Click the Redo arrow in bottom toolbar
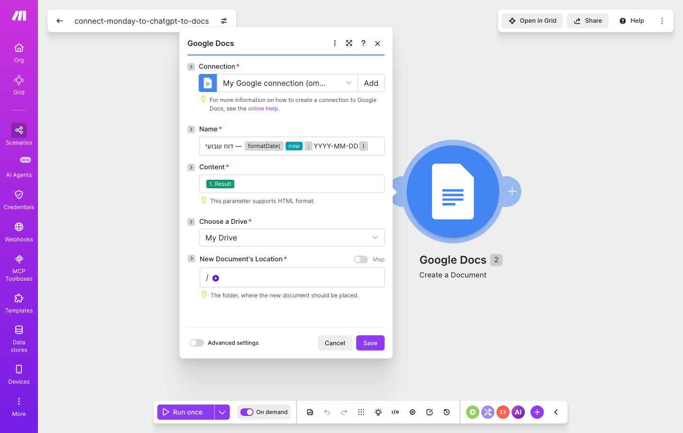 344,412
